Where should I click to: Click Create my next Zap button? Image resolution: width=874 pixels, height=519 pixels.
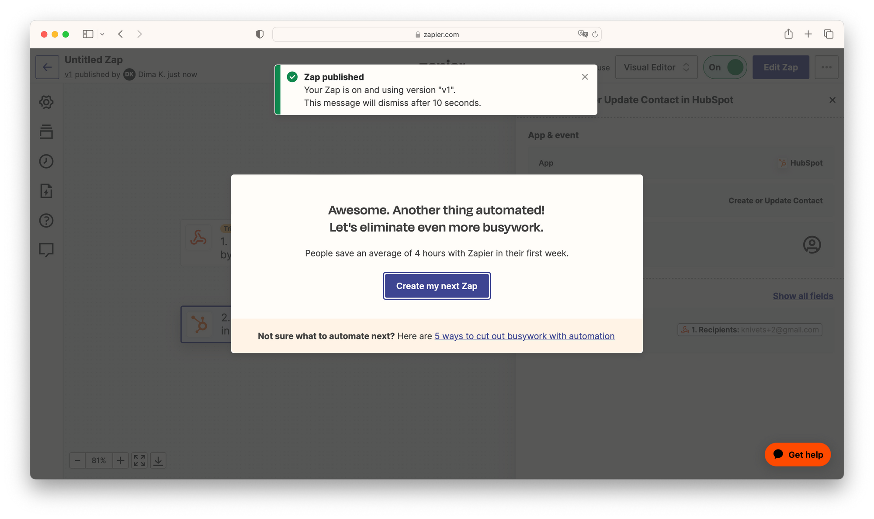pos(437,286)
